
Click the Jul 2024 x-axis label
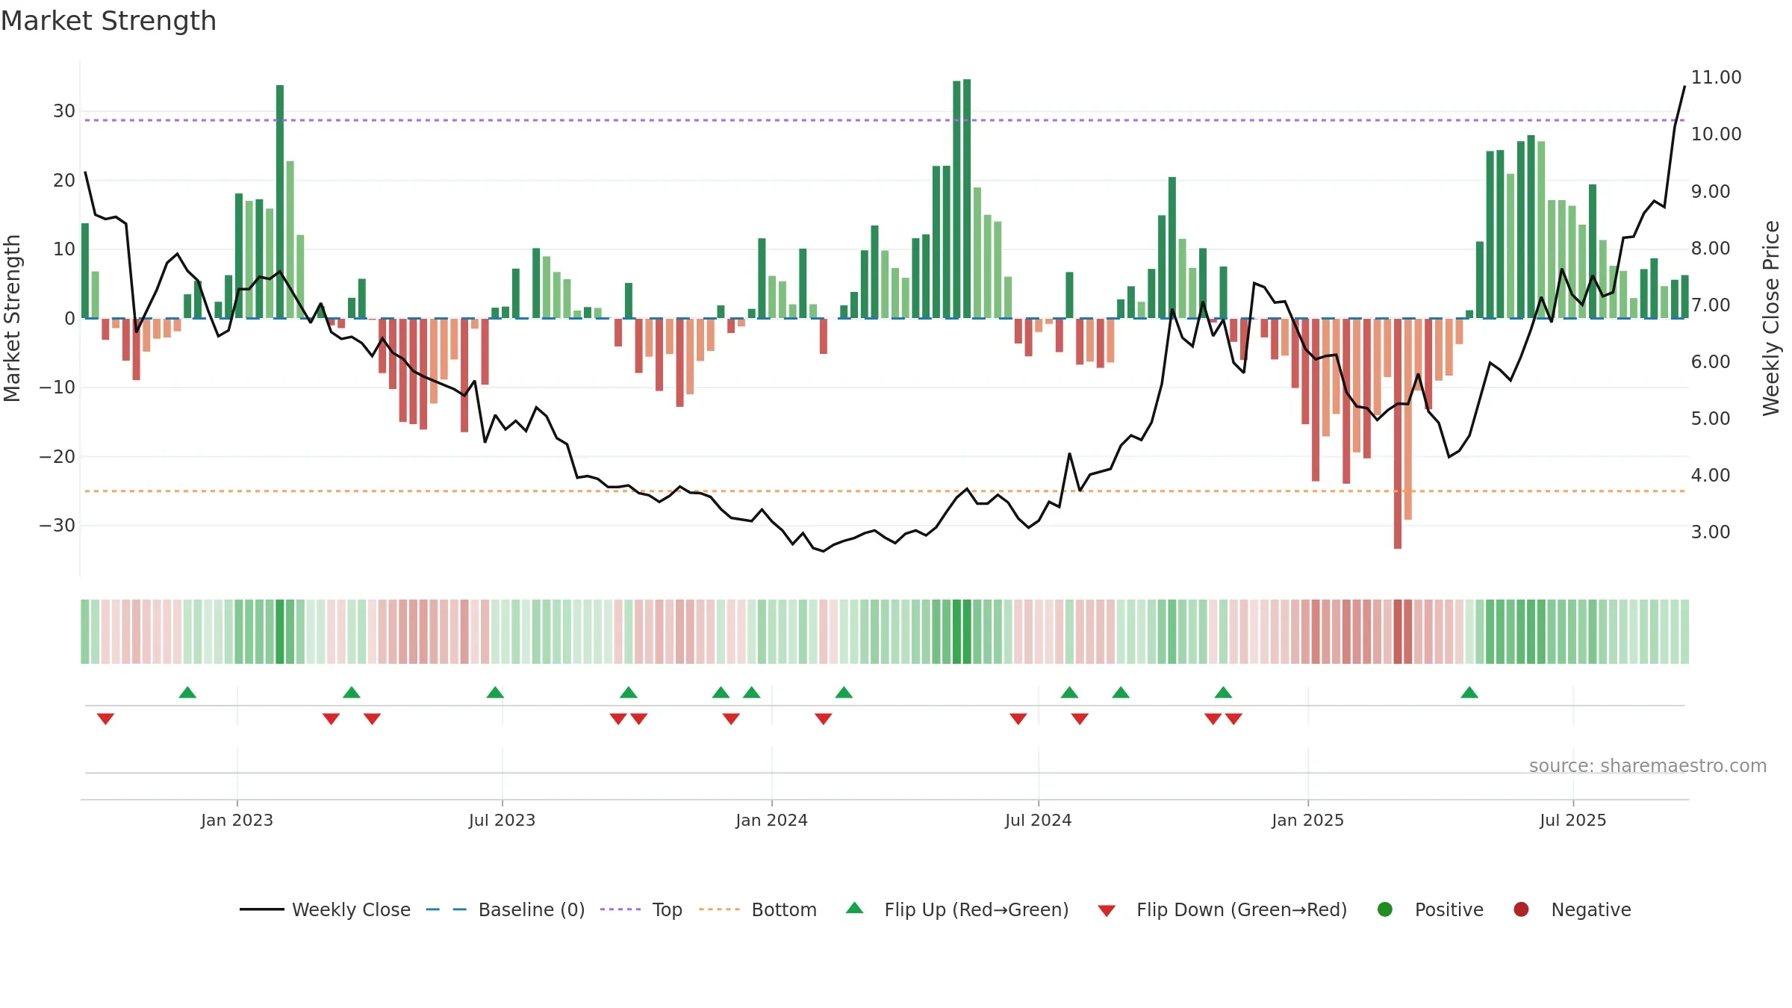tap(1038, 821)
